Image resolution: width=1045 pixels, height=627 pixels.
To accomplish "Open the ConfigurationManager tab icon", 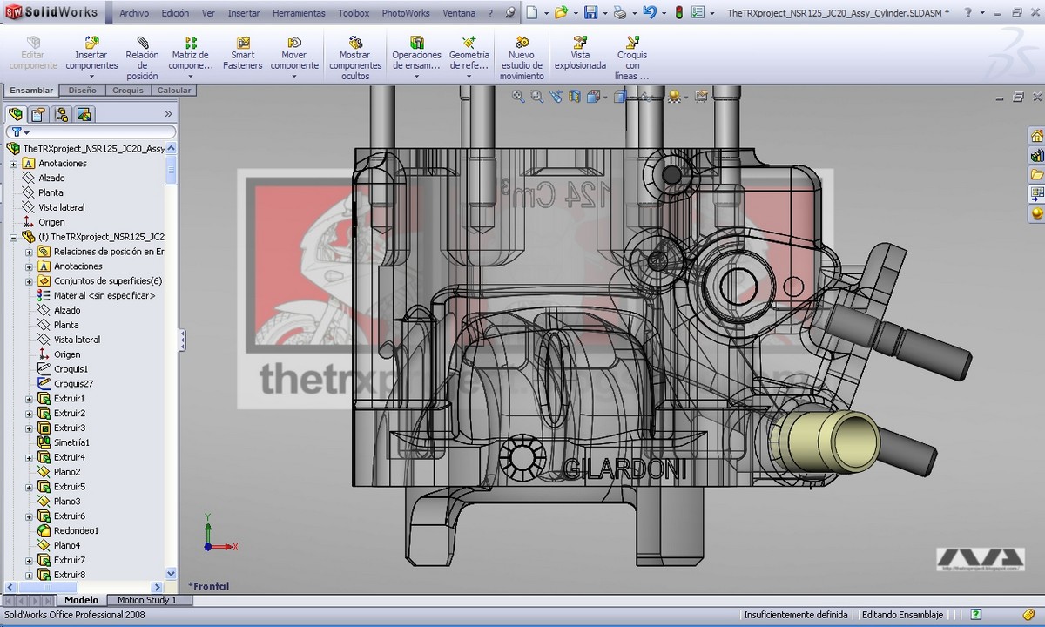I will pyautogui.click(x=61, y=114).
